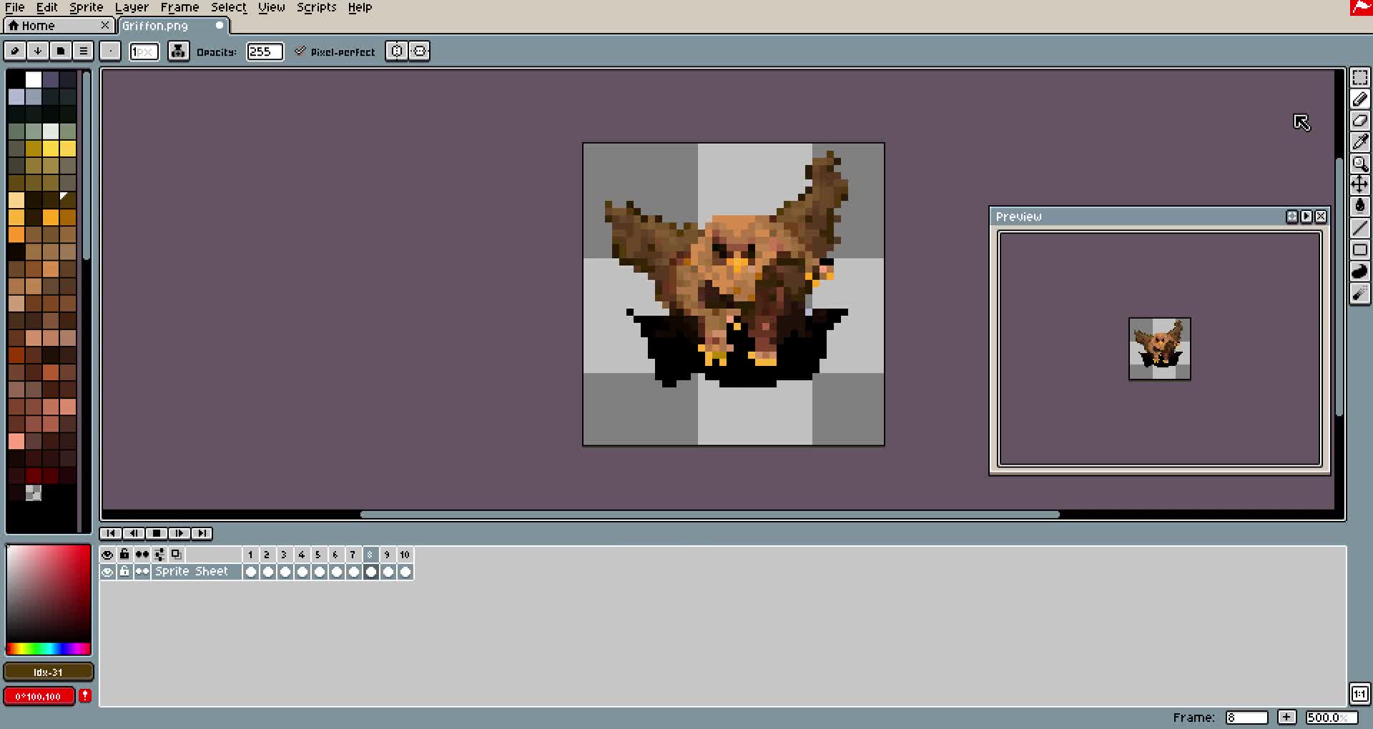Viewport: 1373px width, 729px height.
Task: Toggle the Pixel-perfect checkbox
Action: [x=301, y=51]
